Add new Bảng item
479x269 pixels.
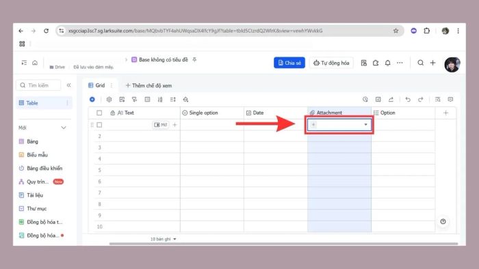click(x=32, y=141)
